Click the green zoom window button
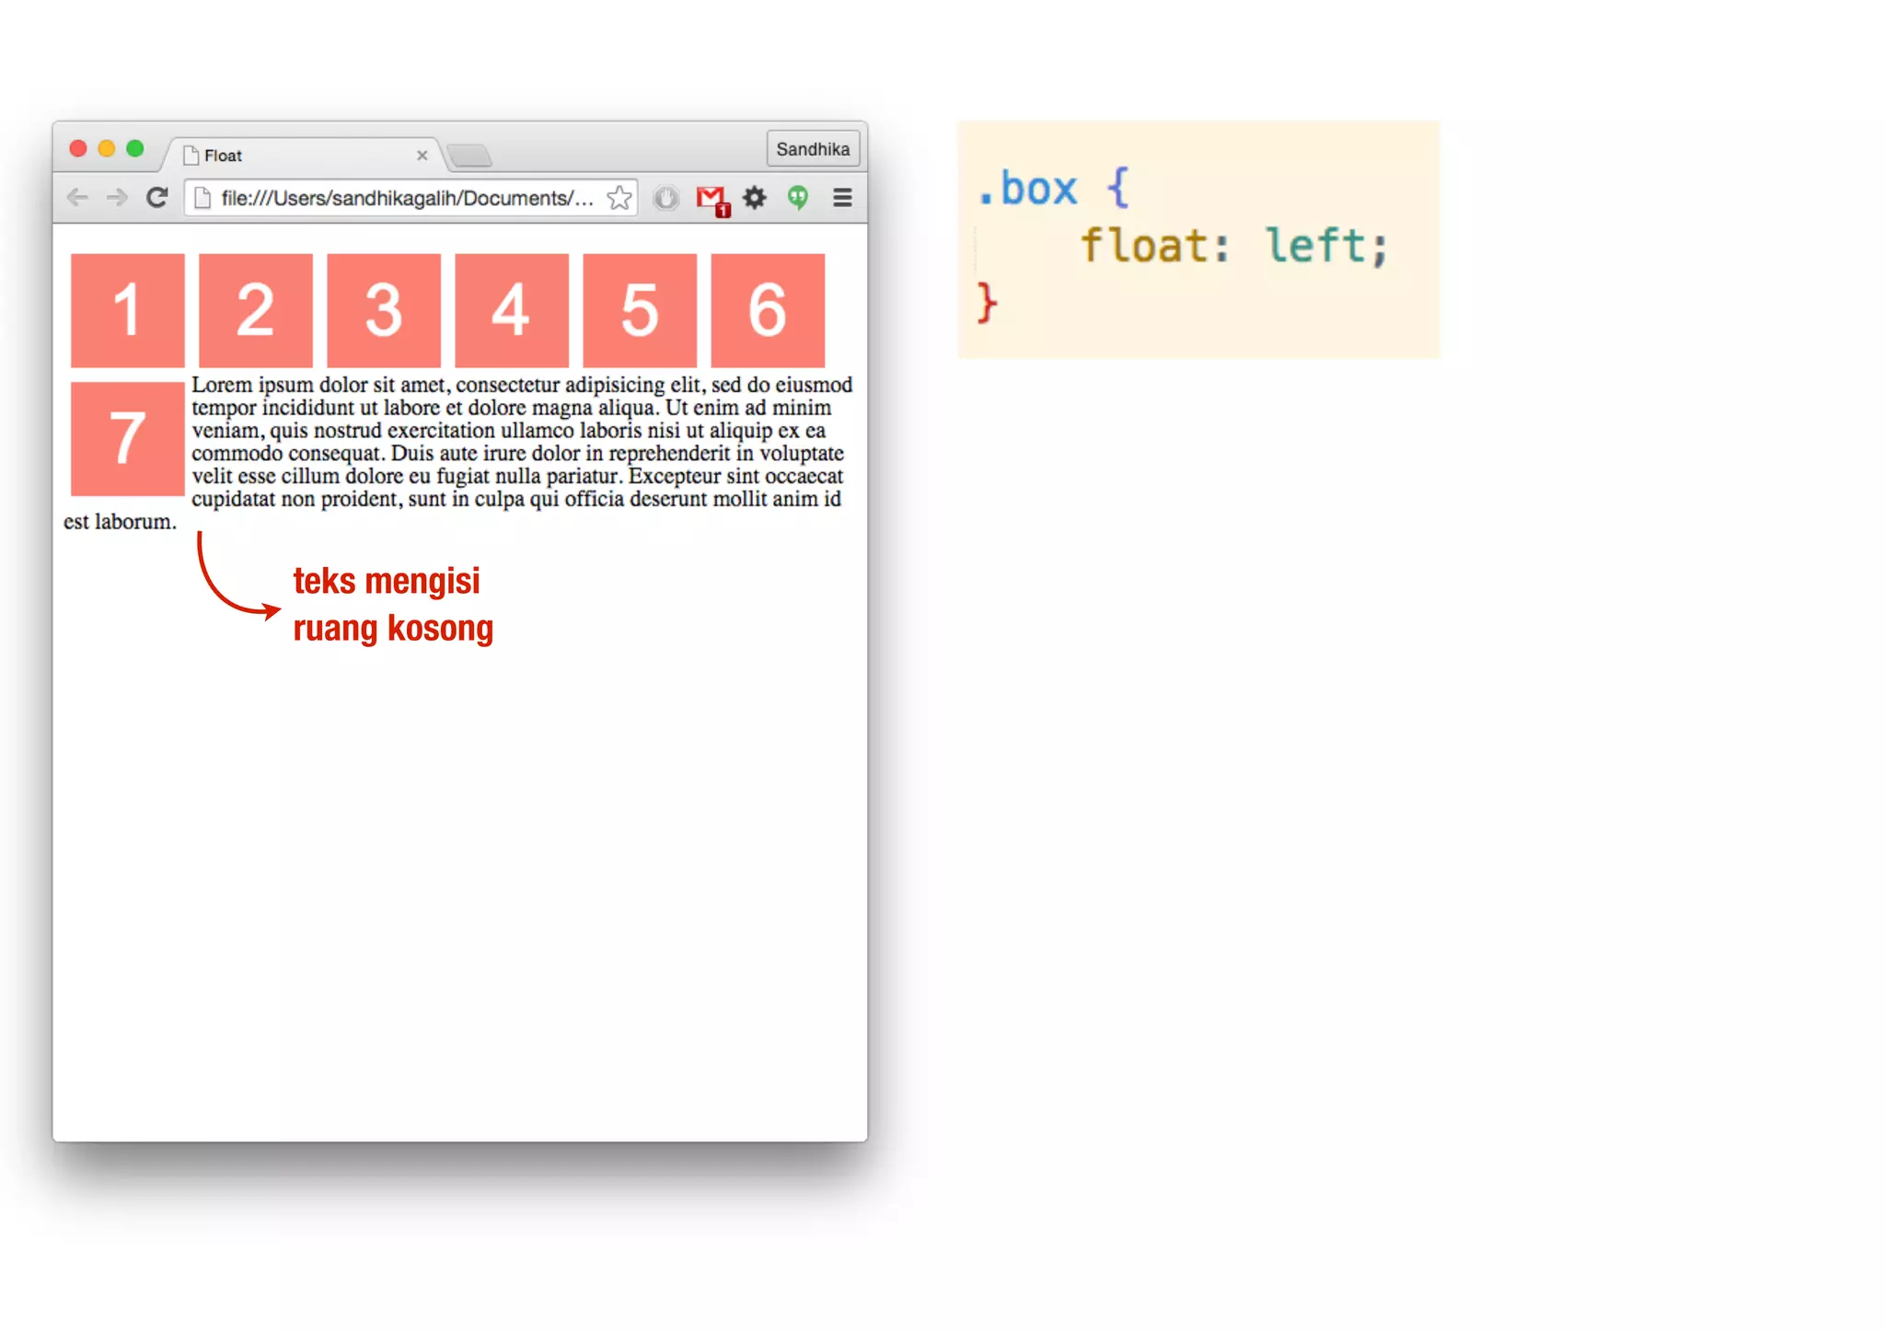Screen dimensions: 1885x1332 (135, 149)
